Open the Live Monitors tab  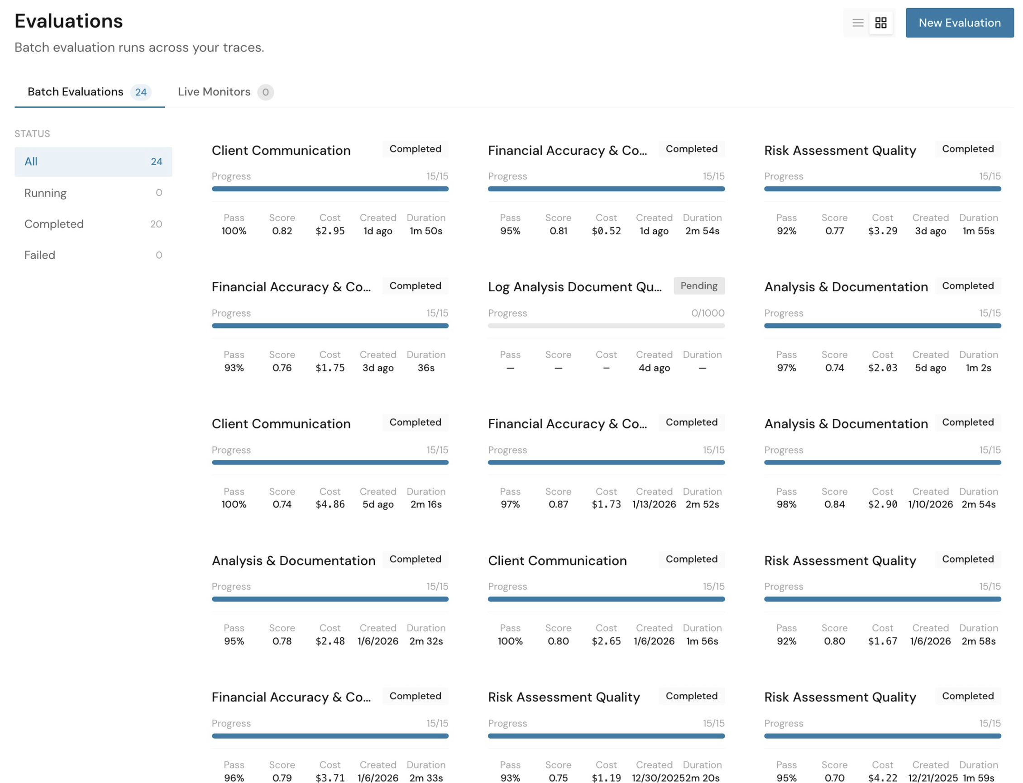tap(214, 92)
